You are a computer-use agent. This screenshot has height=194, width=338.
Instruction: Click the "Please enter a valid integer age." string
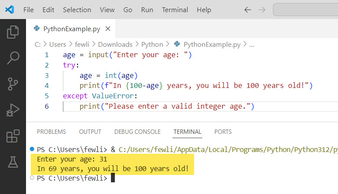pos(177,107)
